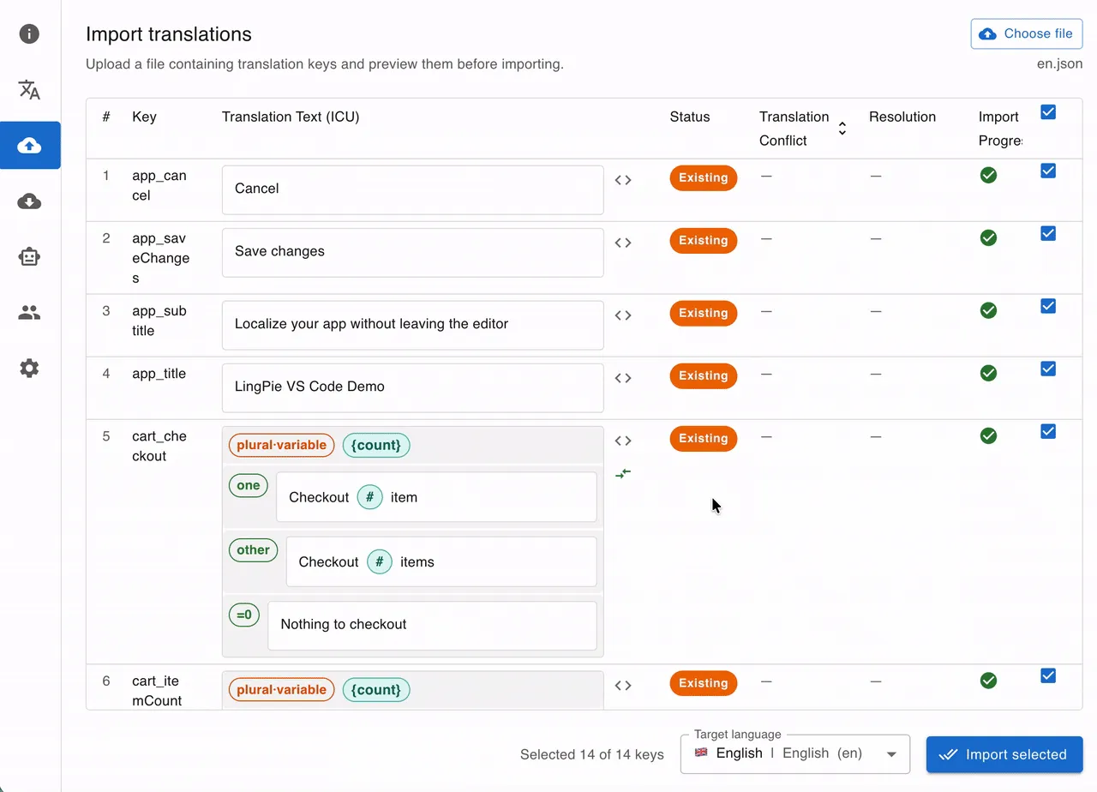The height and width of the screenshot is (792, 1097).
Task: Click the Existing status badge for app_title
Action: click(704, 376)
